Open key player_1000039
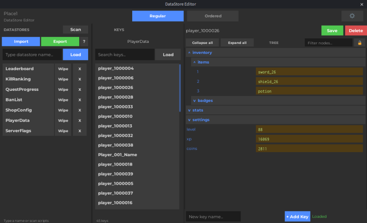This screenshot has width=367, height=223. (137, 174)
